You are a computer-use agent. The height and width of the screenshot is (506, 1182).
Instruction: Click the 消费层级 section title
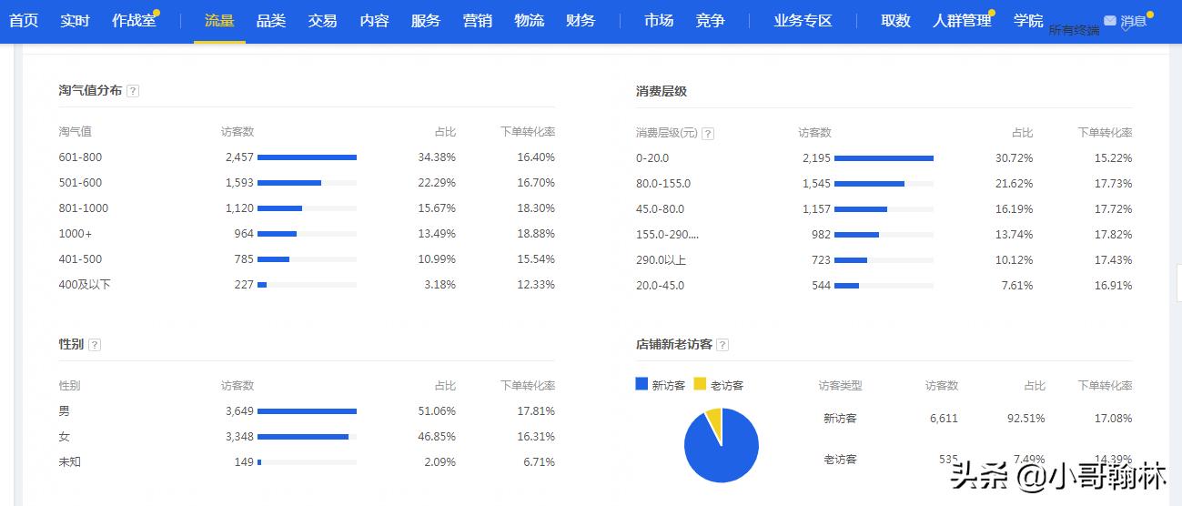coord(662,91)
